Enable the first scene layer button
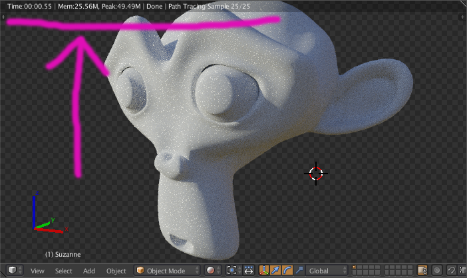Image resolution: width=467 pixels, height=278 pixels. [x=355, y=267]
